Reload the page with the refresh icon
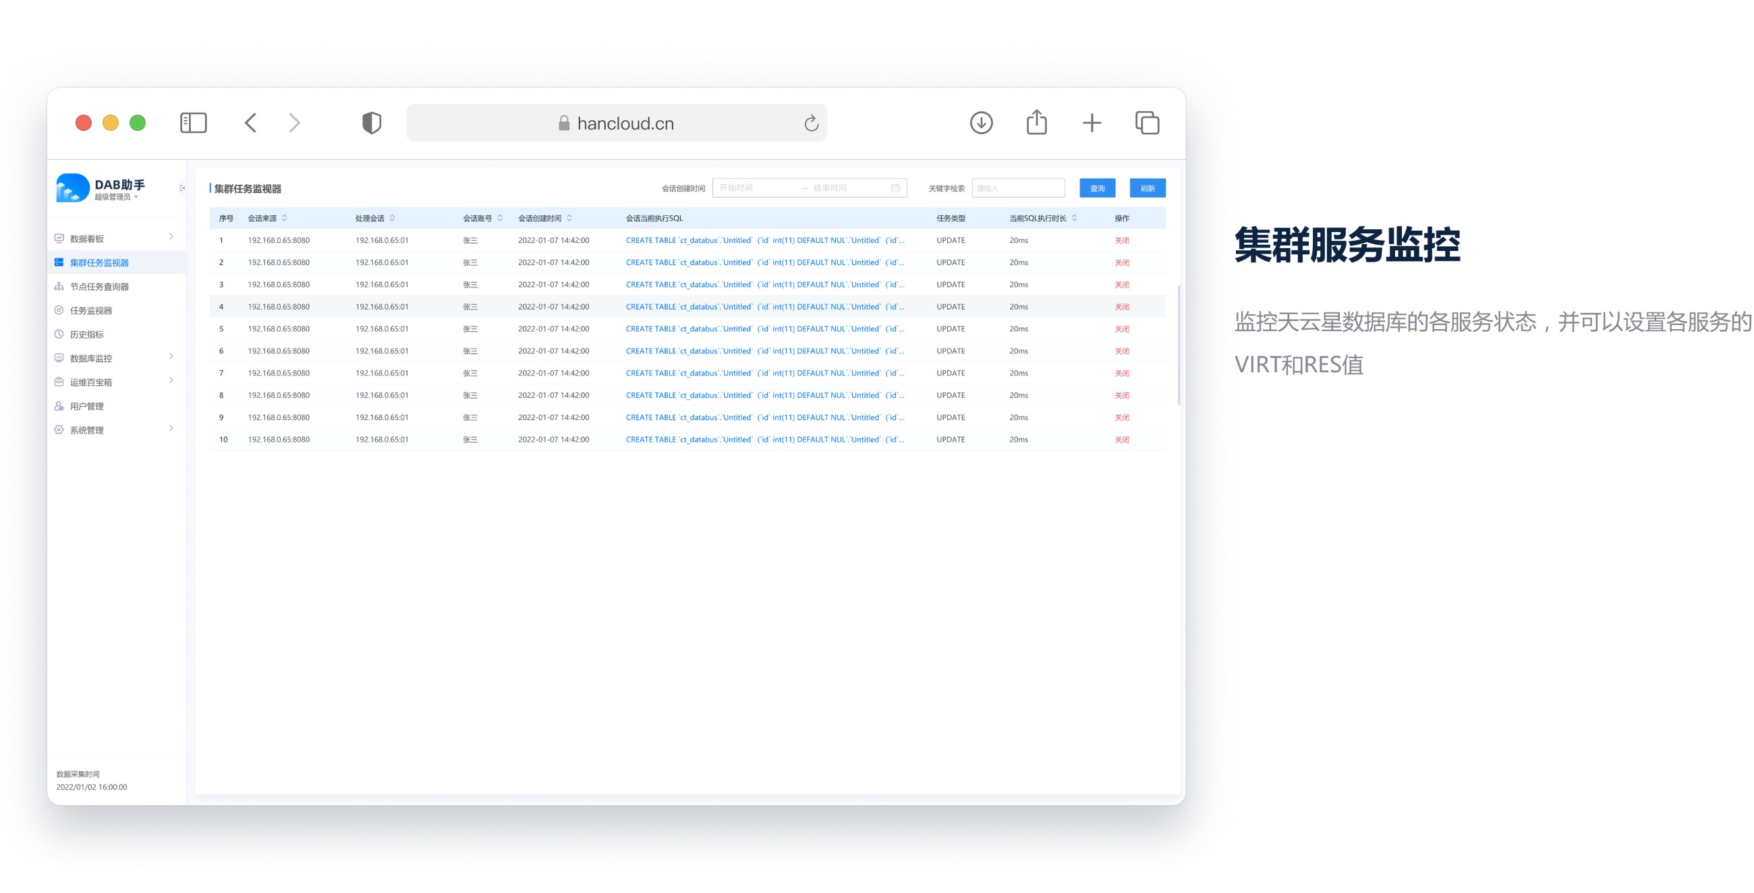Image resolution: width=1754 pixels, height=893 pixels. pos(810,123)
